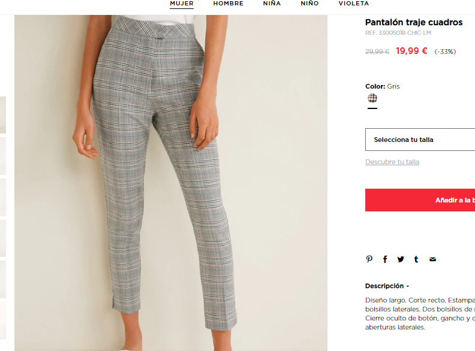475x351 pixels.
Task: Go to the NIÑO section
Action: point(309,4)
